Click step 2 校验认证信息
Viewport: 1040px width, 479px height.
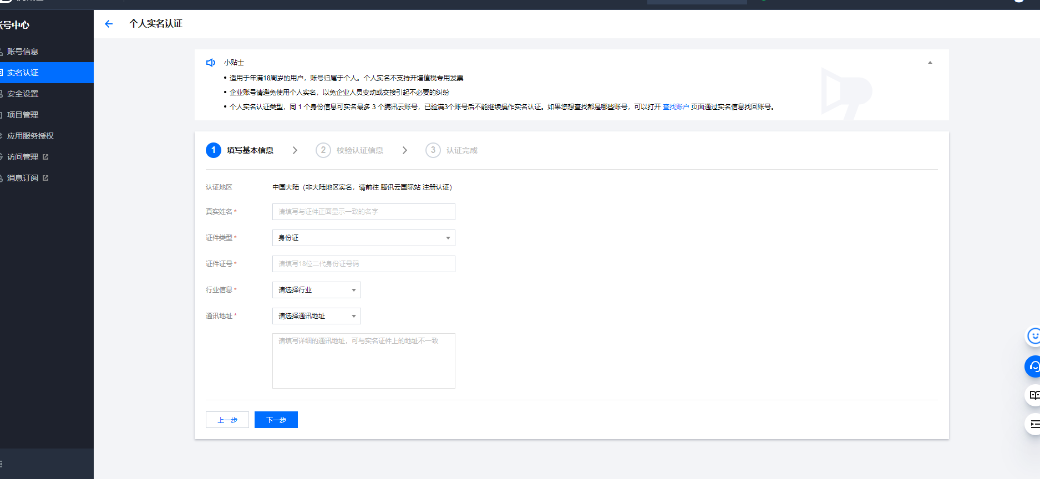pos(349,150)
